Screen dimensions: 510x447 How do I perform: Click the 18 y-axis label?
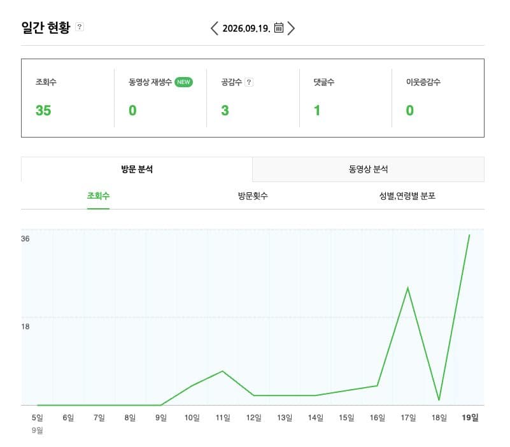pyautogui.click(x=25, y=327)
